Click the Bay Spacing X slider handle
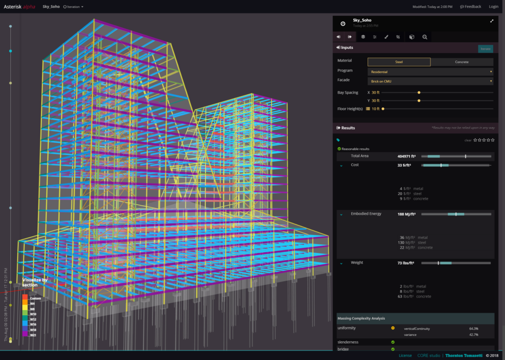 pyautogui.click(x=419, y=93)
